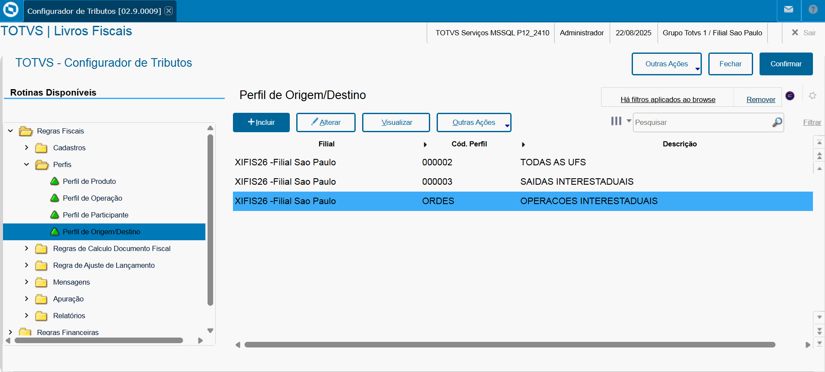Open the browse settings gear icon

(x=813, y=96)
